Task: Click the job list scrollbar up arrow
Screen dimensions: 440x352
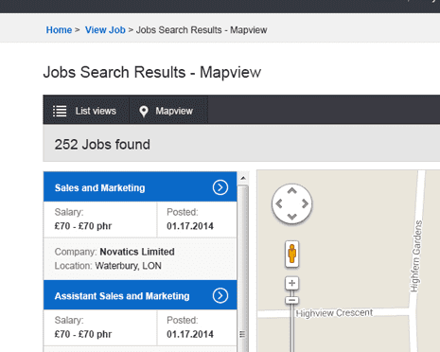Action: (x=243, y=178)
